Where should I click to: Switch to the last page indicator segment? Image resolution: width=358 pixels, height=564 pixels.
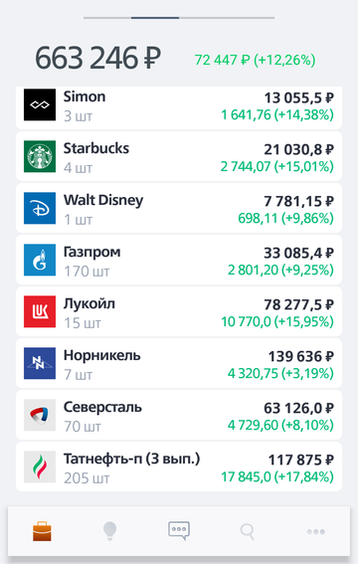(227, 17)
